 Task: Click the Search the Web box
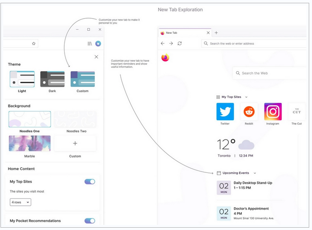click(x=269, y=73)
